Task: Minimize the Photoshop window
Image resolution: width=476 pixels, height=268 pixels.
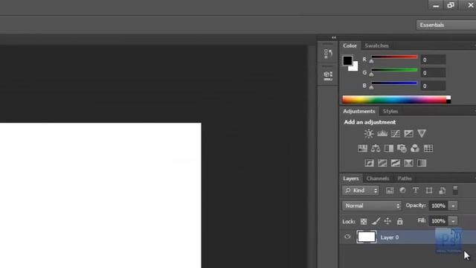Action: point(436,5)
